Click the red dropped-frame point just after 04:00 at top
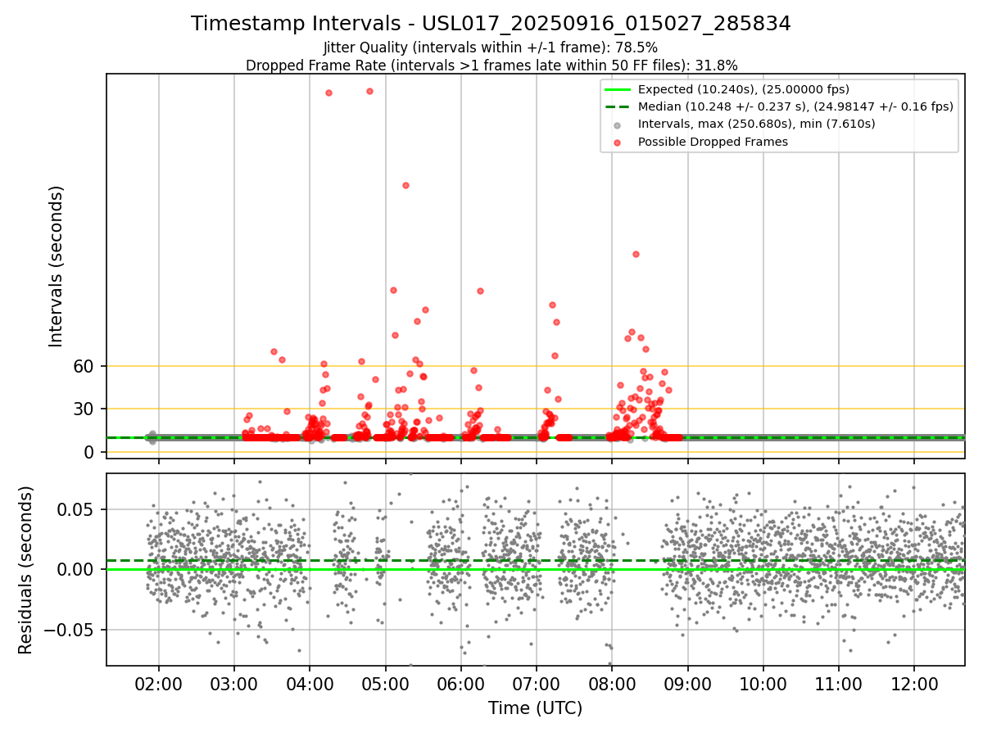Viewport: 983px width, 737px height. coord(328,93)
